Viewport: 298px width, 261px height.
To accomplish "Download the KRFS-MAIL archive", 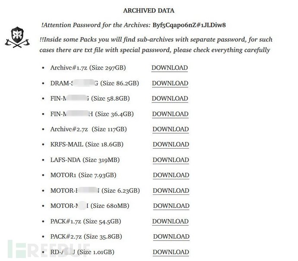I will pos(171,144).
